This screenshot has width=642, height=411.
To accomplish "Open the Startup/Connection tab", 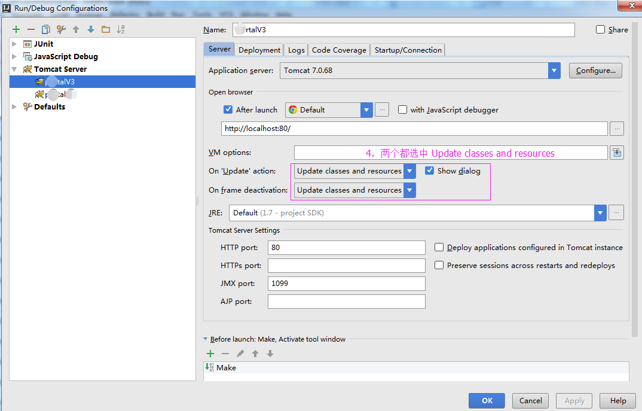I will click(408, 50).
